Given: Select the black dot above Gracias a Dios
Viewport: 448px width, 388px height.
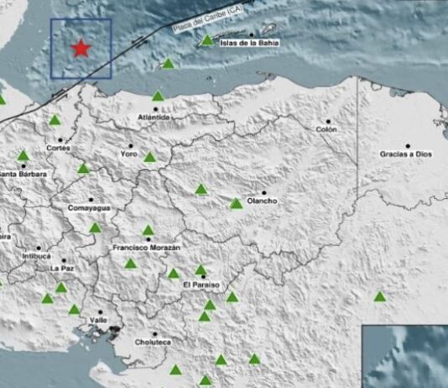Looking at the screenshot, I should [408, 146].
